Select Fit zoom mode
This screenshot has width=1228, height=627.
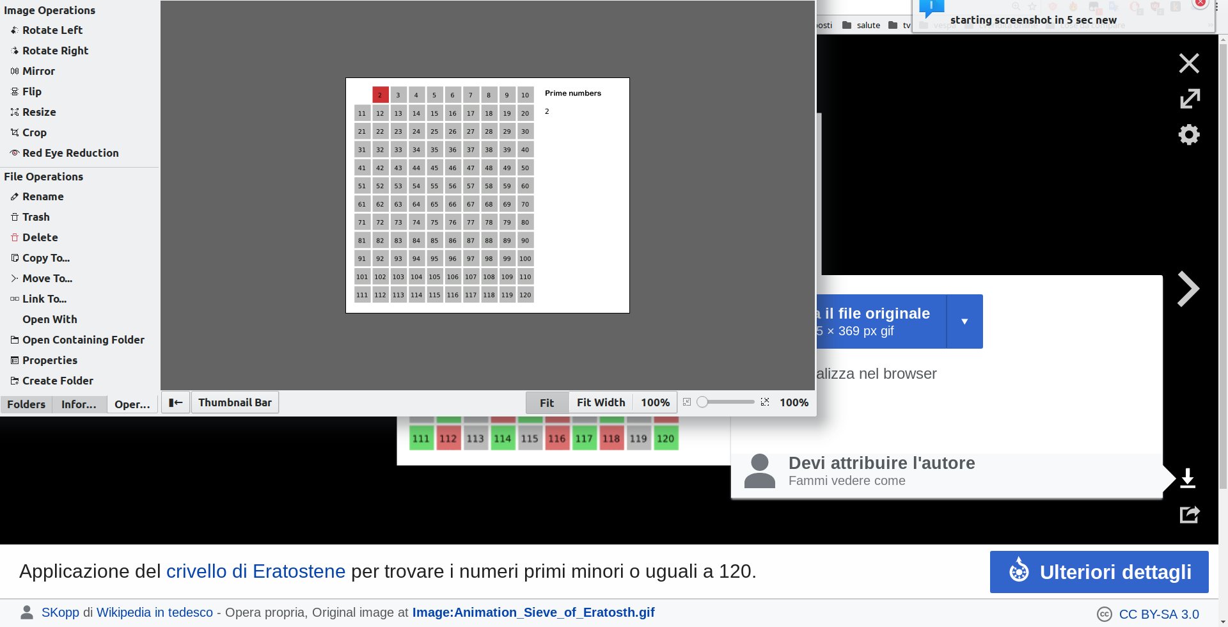547,402
